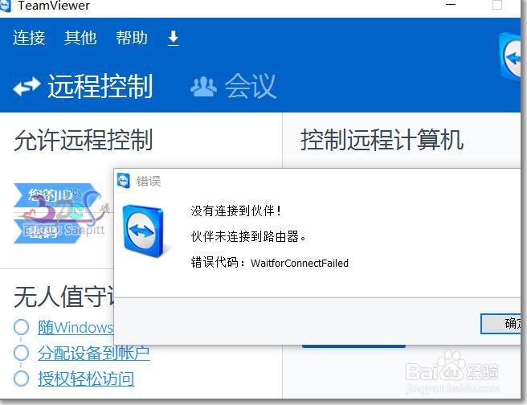
Task: Click the people icon beside 会议
Action: (203, 87)
